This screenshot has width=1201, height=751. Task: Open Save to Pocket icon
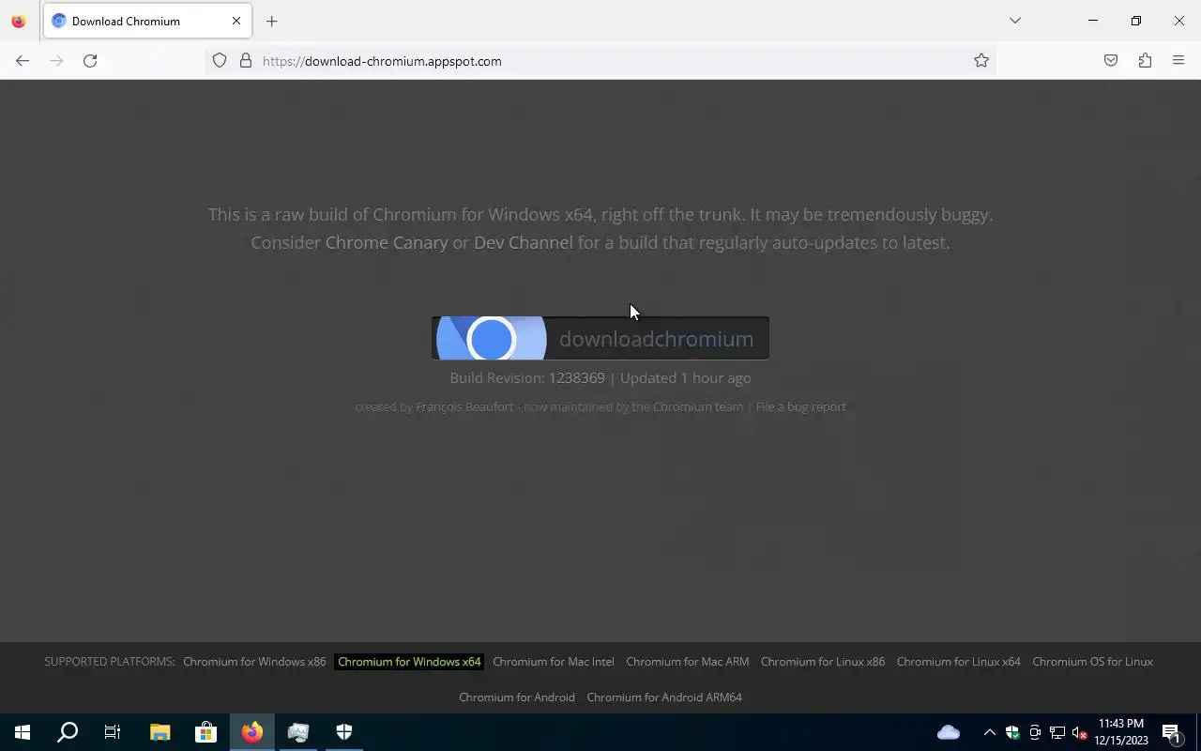[x=1111, y=61]
